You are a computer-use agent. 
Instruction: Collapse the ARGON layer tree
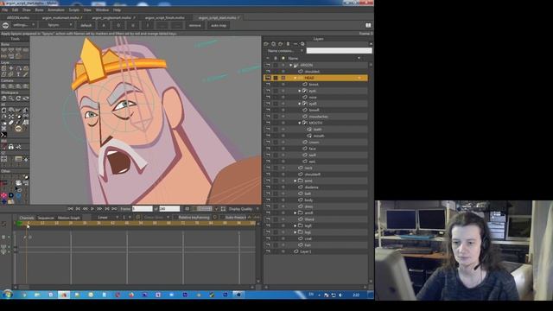pyautogui.click(x=291, y=66)
